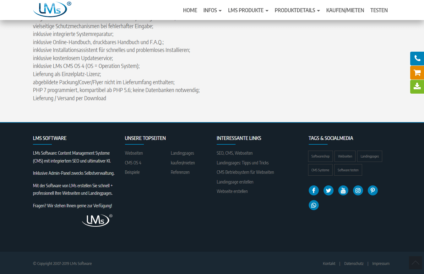Click the Pinterest icon in footer
This screenshot has width=424, height=274.
pos(372,190)
